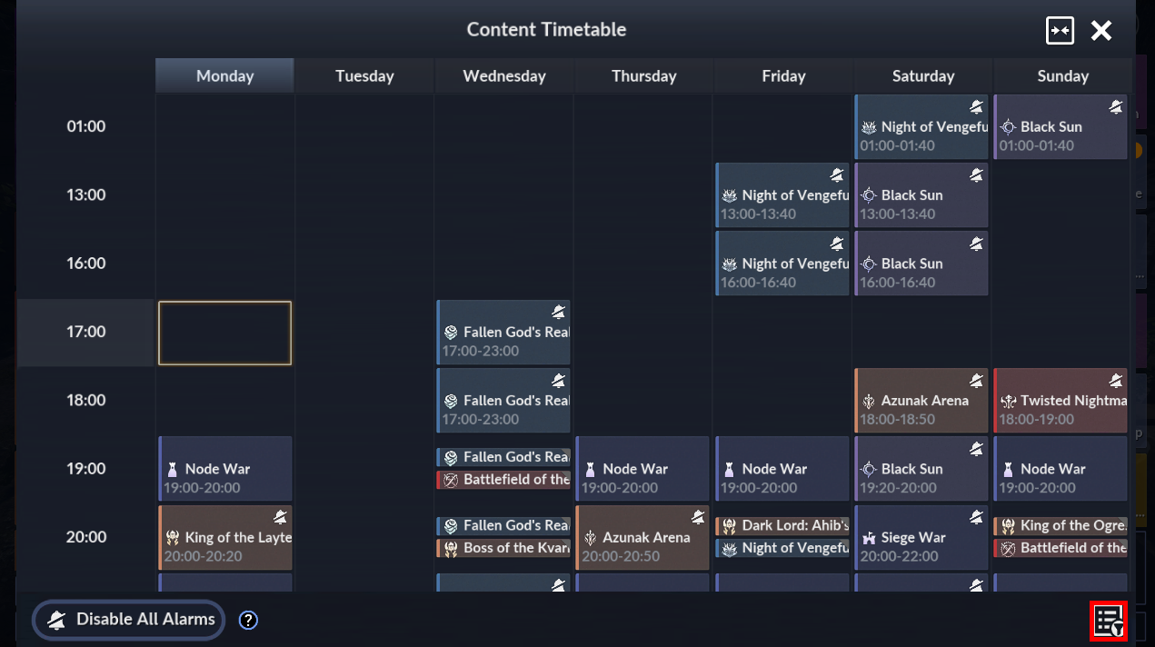Select the empty Monday 17:00 cell
The image size is (1155, 647).
pyautogui.click(x=224, y=333)
